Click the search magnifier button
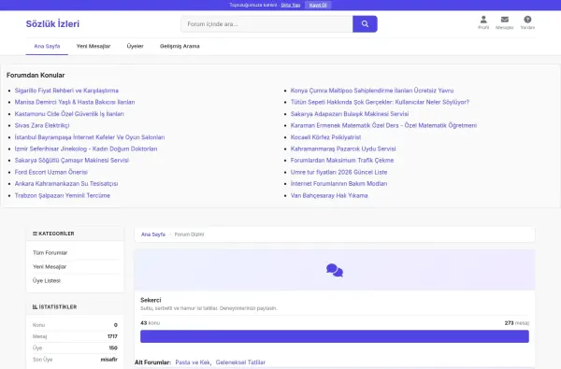This screenshot has width=561, height=369. [365, 24]
